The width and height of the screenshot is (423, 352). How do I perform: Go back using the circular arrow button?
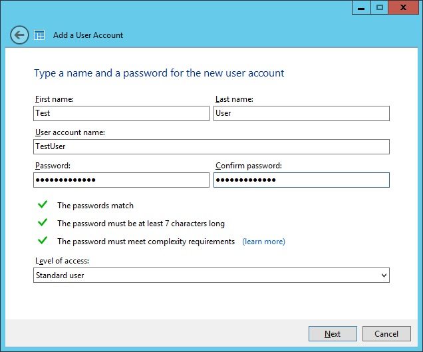pos(19,35)
